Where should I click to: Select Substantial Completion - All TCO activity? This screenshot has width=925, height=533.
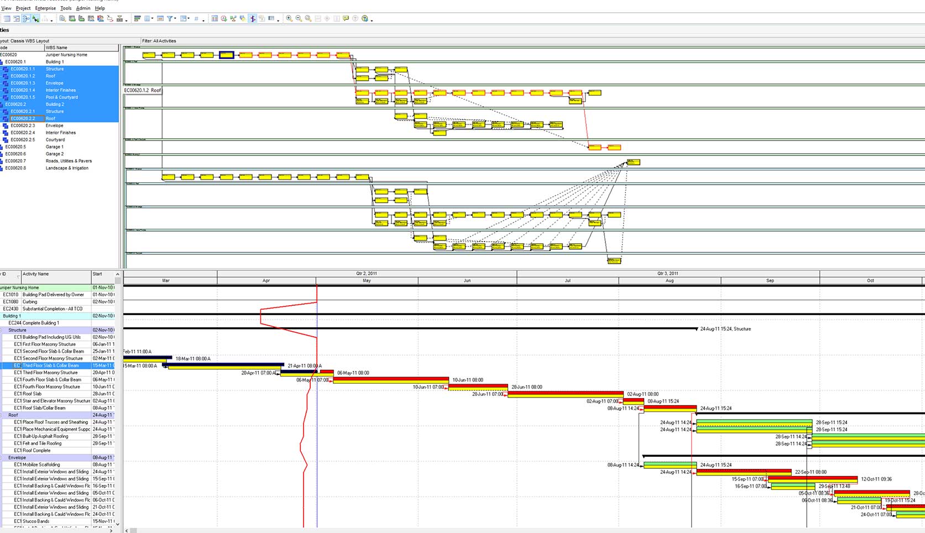pos(58,309)
